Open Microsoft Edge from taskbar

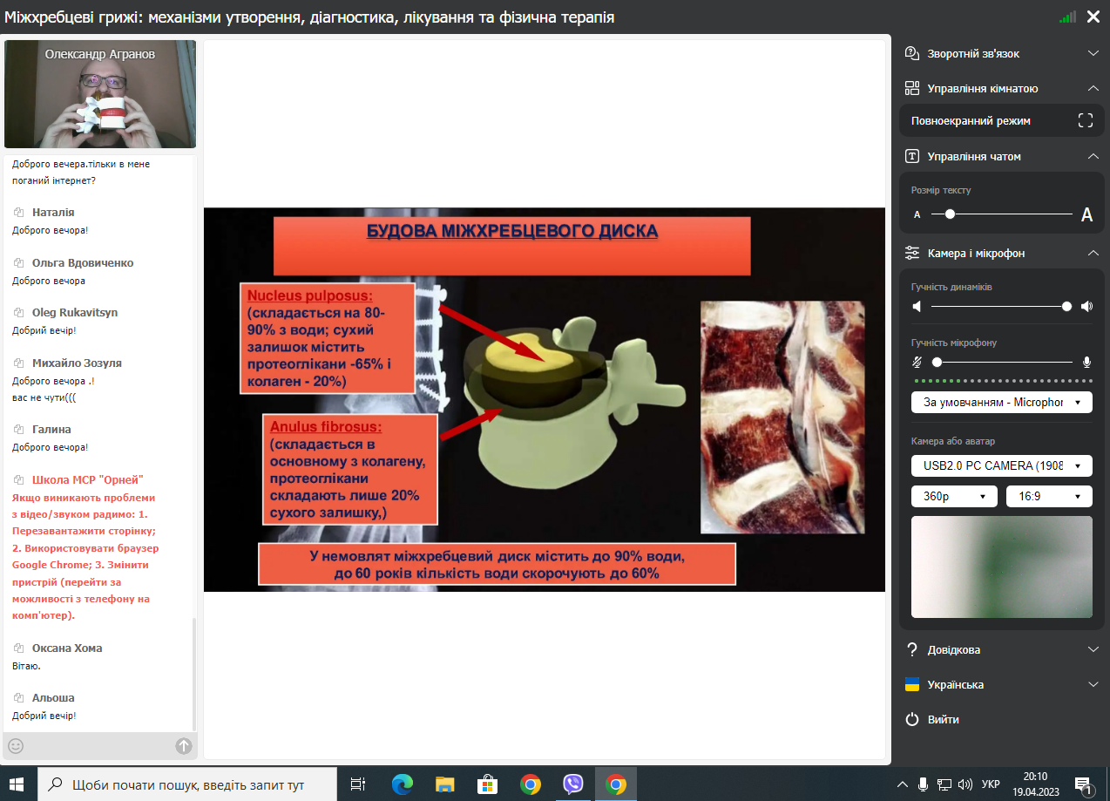tap(402, 784)
